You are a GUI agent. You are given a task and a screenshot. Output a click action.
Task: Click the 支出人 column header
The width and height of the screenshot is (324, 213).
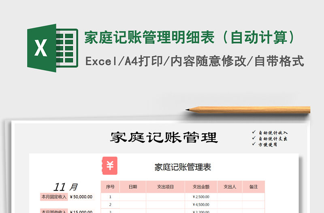(x=230, y=187)
